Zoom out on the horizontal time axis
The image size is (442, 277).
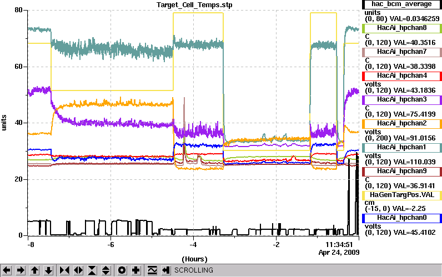(78, 270)
